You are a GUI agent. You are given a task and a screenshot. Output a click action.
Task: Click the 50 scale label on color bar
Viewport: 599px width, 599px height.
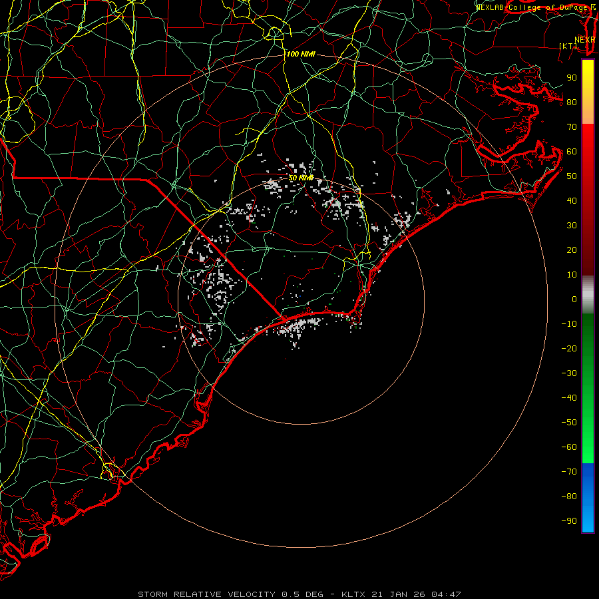point(572,176)
